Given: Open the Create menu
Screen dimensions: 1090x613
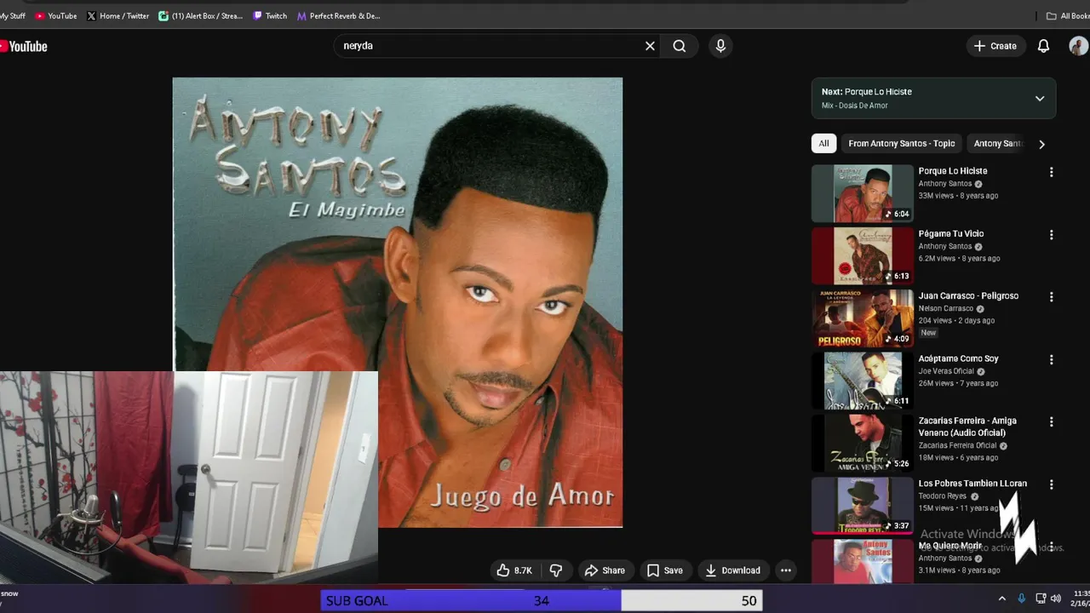Looking at the screenshot, I should click(995, 46).
